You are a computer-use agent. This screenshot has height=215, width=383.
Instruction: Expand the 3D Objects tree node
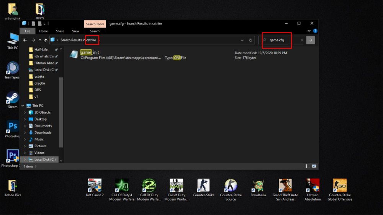click(x=25, y=112)
